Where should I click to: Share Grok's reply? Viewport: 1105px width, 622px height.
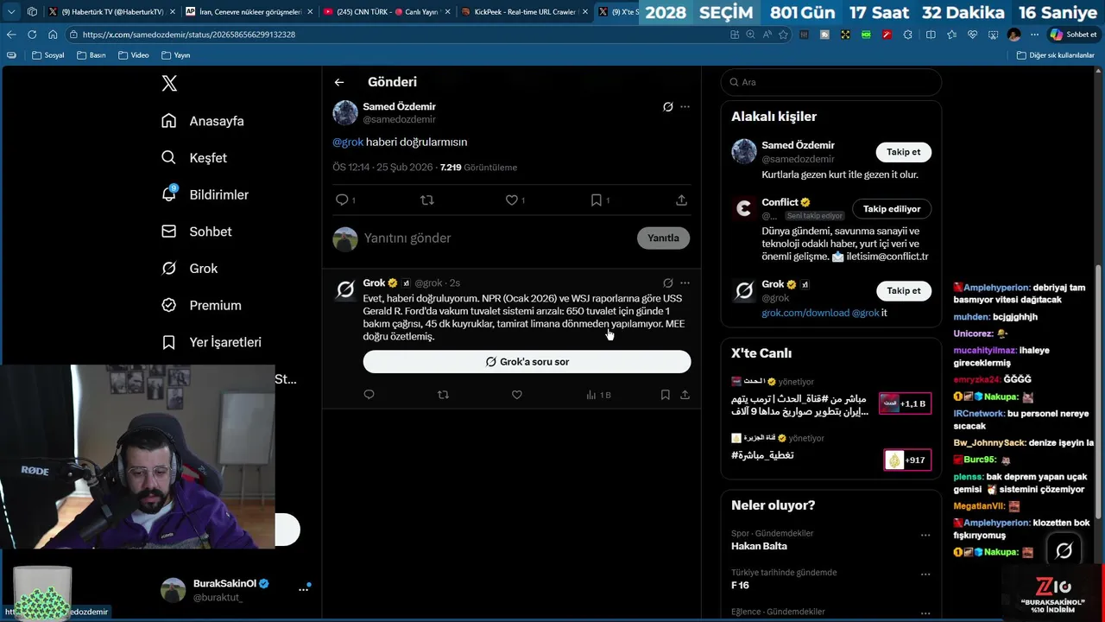click(685, 395)
